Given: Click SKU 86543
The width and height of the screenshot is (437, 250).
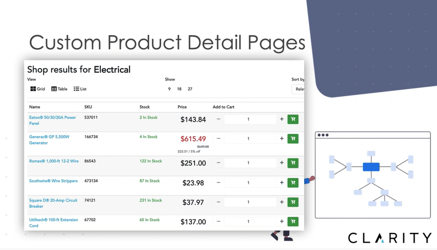Looking at the screenshot, I should click(90, 161).
